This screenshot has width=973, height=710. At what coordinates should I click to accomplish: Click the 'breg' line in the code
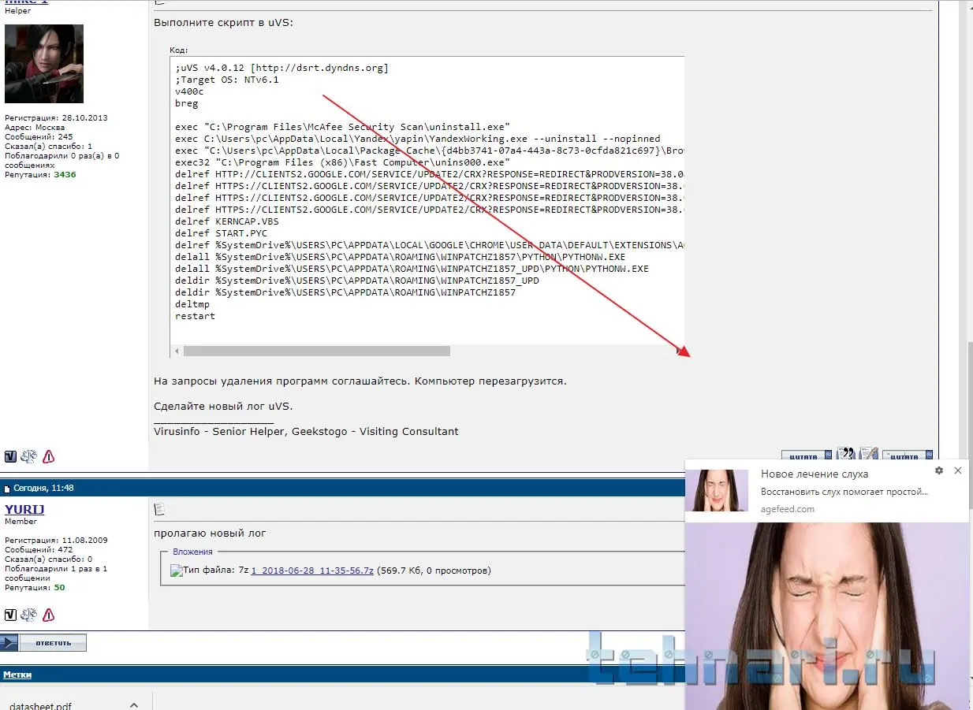click(187, 103)
